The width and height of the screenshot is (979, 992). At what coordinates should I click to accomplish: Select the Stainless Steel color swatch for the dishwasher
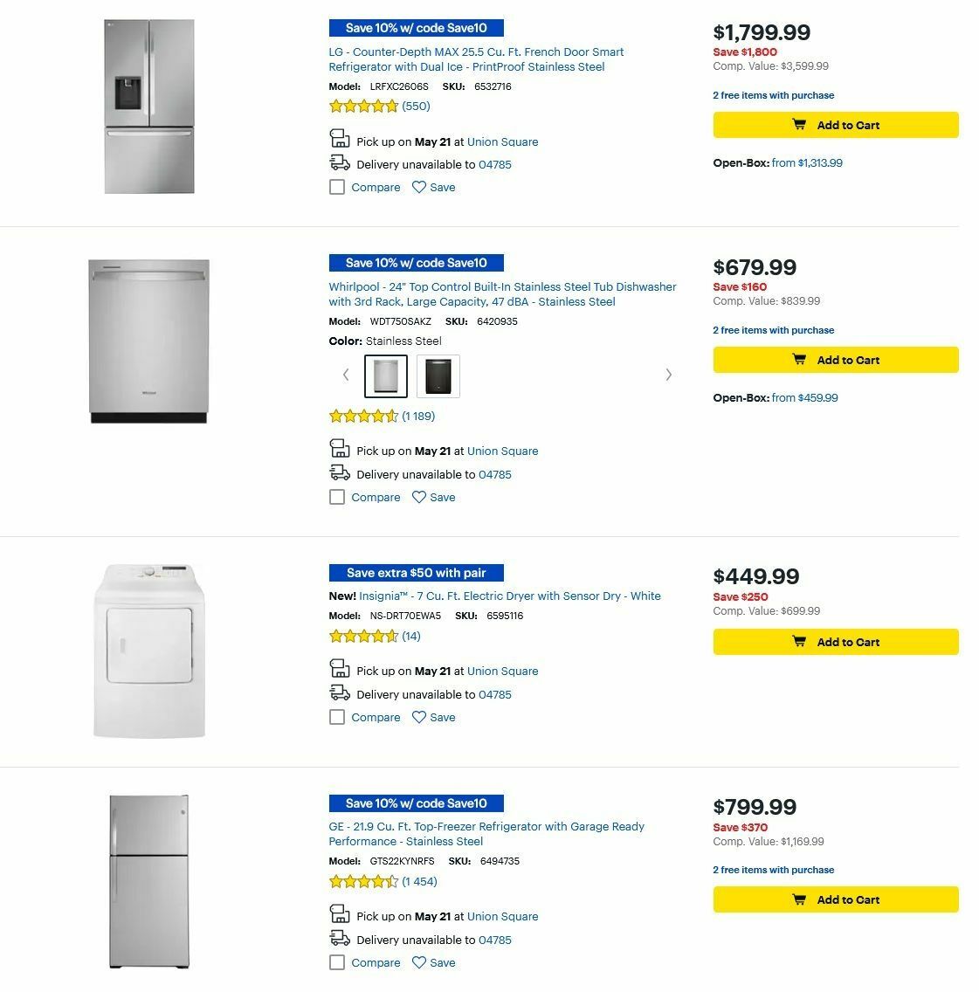(x=385, y=375)
